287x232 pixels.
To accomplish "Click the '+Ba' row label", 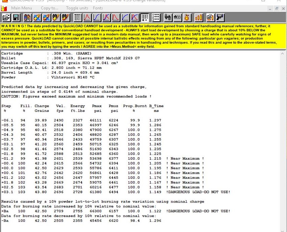I will pyautogui.click(x=5, y=211).
